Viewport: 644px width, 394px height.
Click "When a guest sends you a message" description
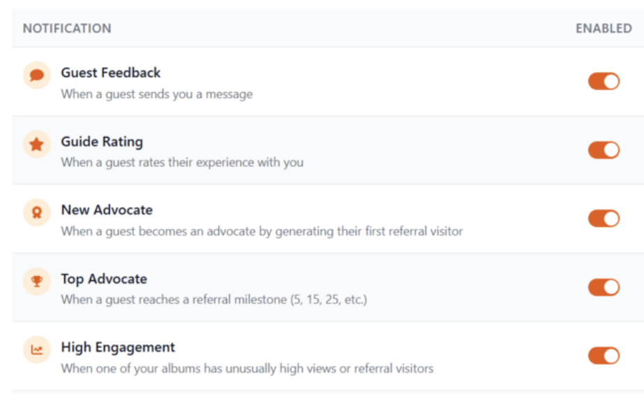click(x=156, y=94)
